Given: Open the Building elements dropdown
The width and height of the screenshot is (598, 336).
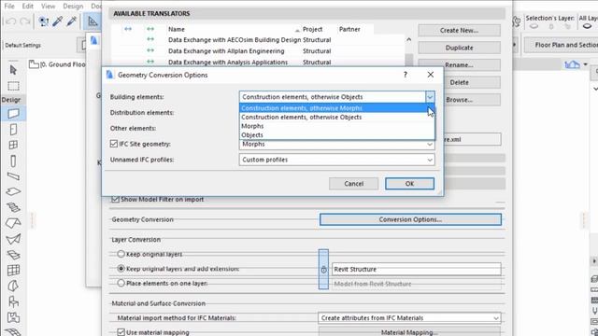Looking at the screenshot, I should 336,97.
